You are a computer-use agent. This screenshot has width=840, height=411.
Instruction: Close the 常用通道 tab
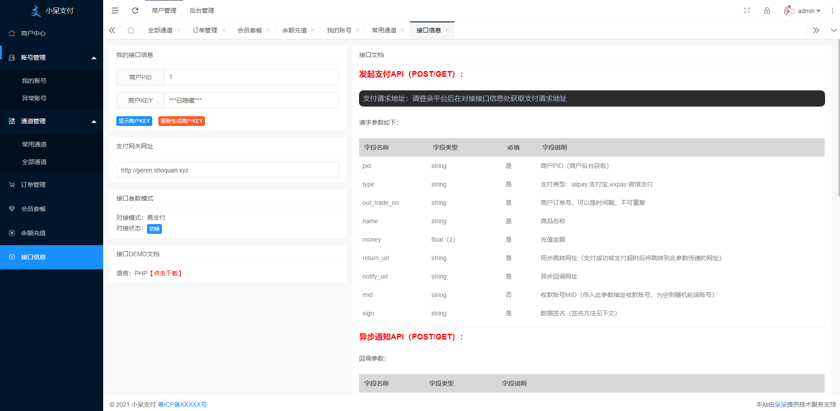(x=402, y=30)
